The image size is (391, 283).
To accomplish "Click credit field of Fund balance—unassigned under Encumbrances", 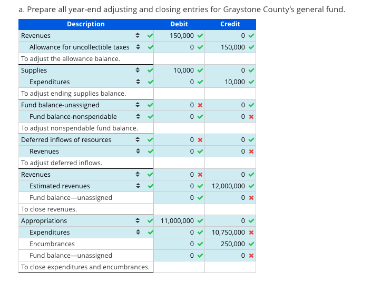I will [230, 255].
